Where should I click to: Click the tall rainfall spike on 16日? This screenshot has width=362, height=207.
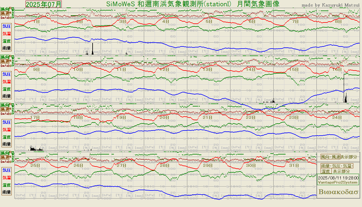[346, 97]
